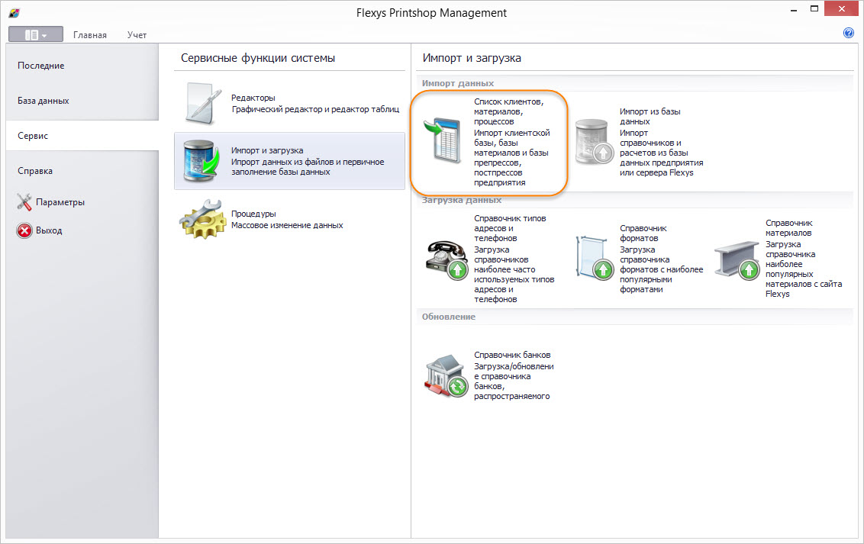Click the Импорт из базы данных icon

point(594,141)
